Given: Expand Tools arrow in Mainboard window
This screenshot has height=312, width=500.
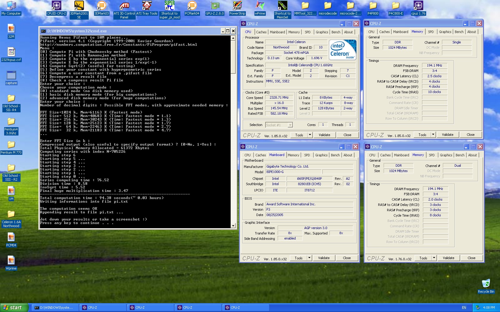Looking at the screenshot, I should (309, 258).
